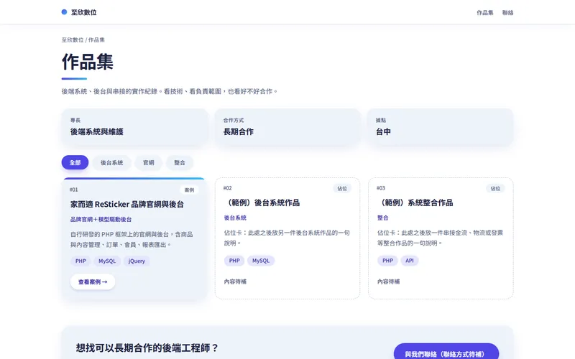Click 整合 category label in card #03
The width and height of the screenshot is (575, 359).
[x=383, y=218]
